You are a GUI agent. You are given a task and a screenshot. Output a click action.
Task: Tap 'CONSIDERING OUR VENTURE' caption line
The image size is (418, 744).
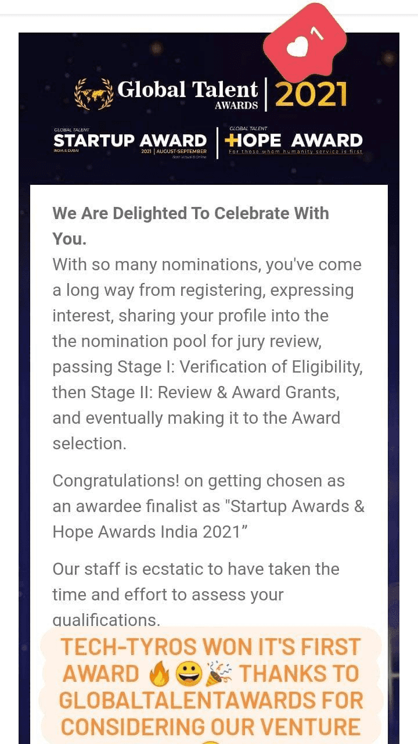211,727
